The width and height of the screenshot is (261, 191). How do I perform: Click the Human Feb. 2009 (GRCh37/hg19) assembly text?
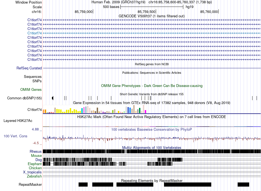tap(118, 2)
